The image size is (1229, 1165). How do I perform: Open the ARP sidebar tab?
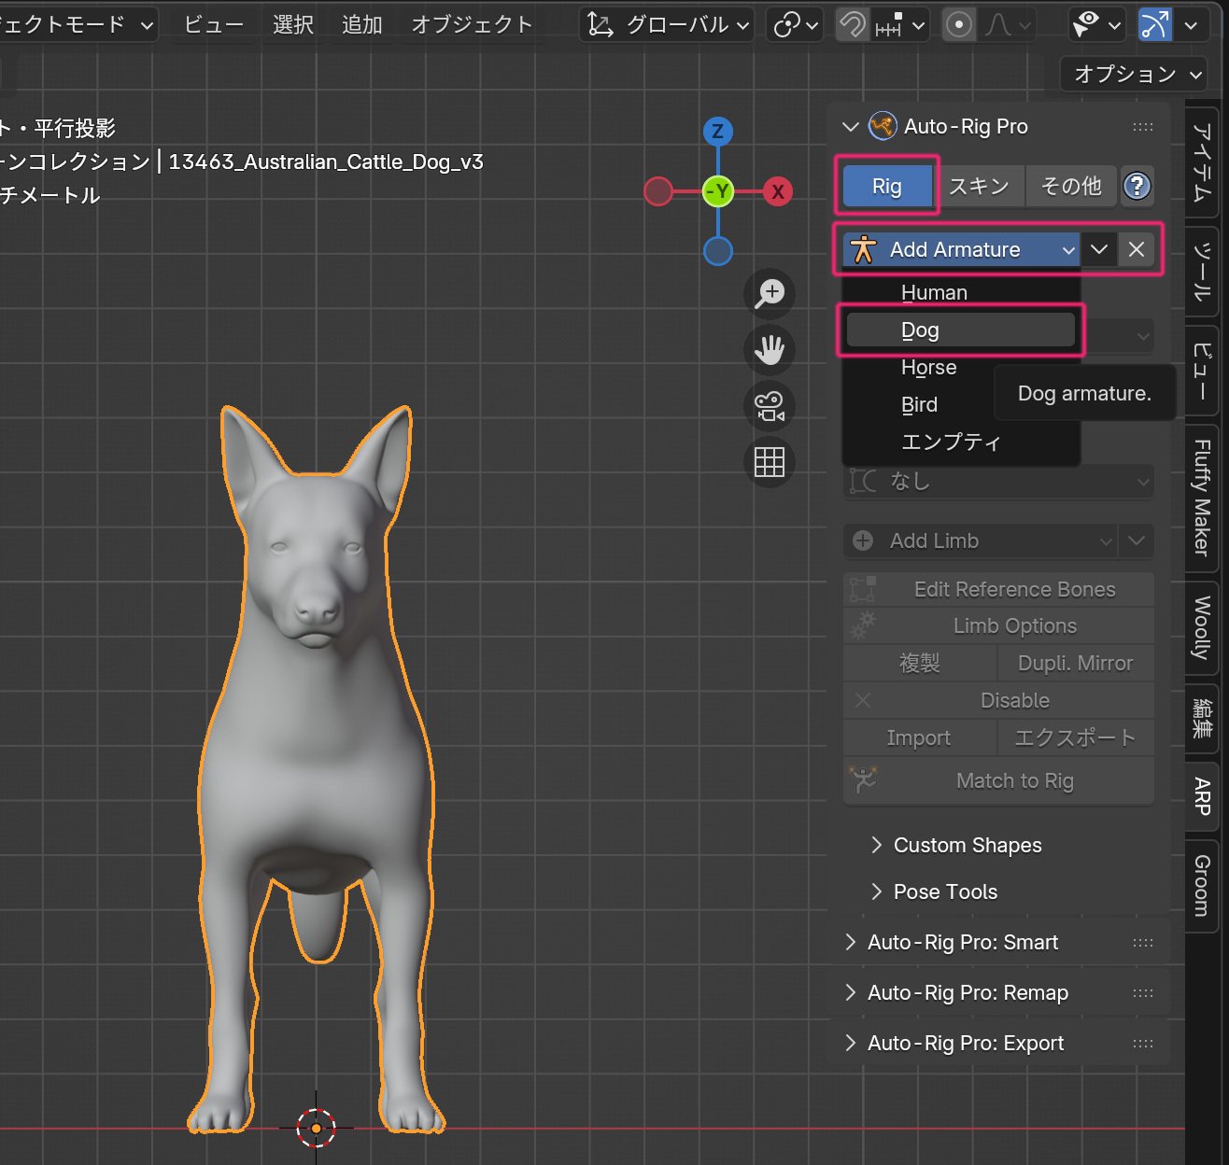[x=1203, y=796]
